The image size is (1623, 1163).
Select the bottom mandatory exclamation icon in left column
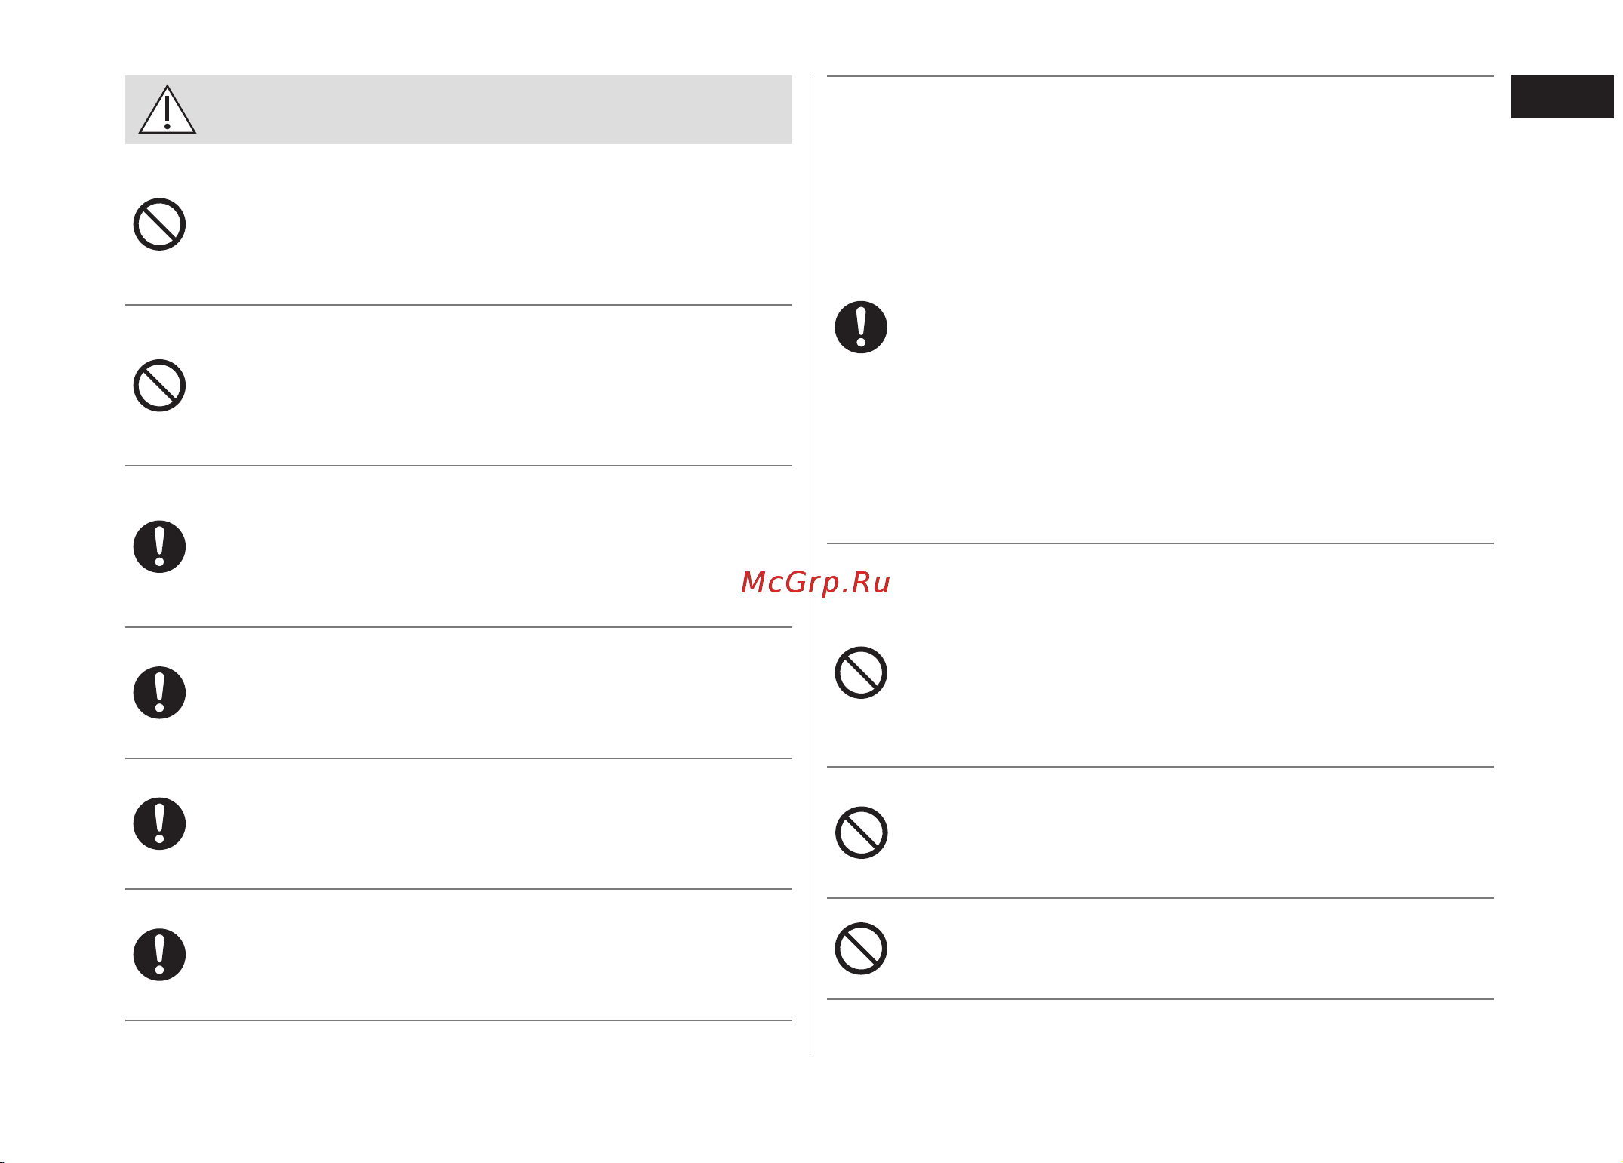coord(160,955)
